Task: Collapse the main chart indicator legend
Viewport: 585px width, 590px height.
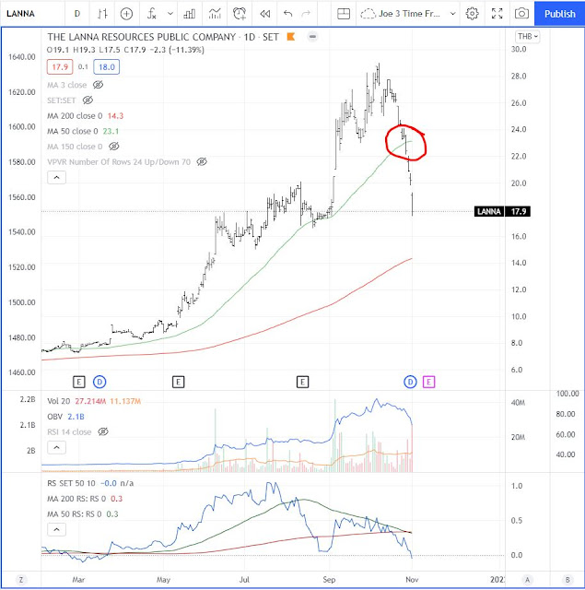Action: coord(57,177)
